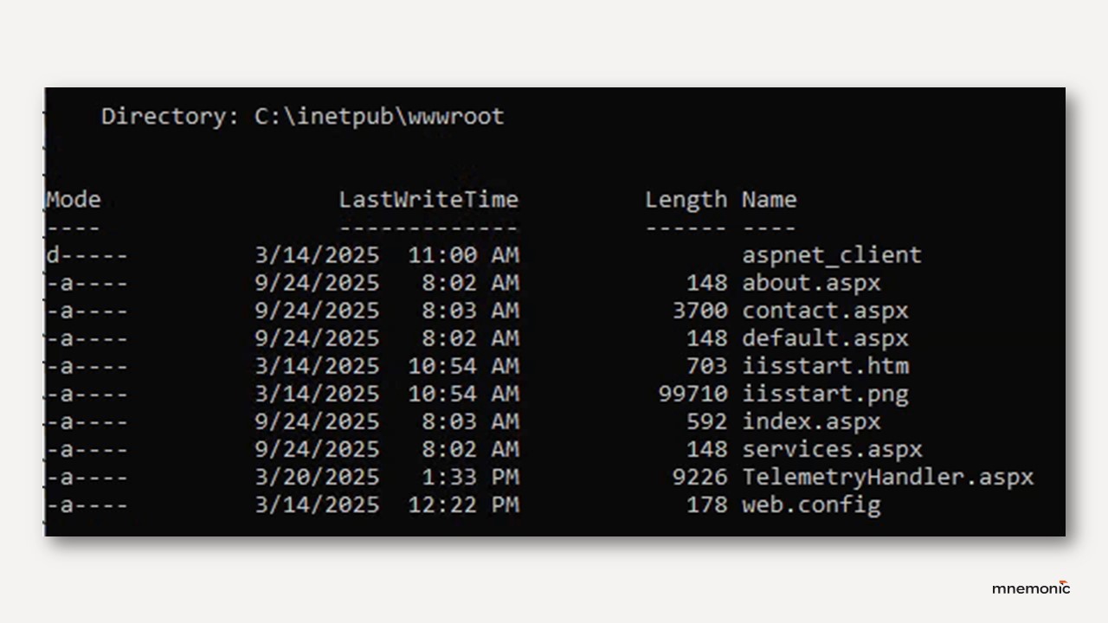Select the web.config file name

(x=810, y=504)
